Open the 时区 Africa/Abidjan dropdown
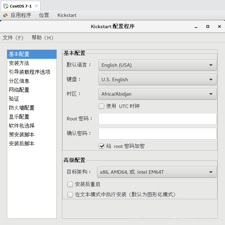 158,94
